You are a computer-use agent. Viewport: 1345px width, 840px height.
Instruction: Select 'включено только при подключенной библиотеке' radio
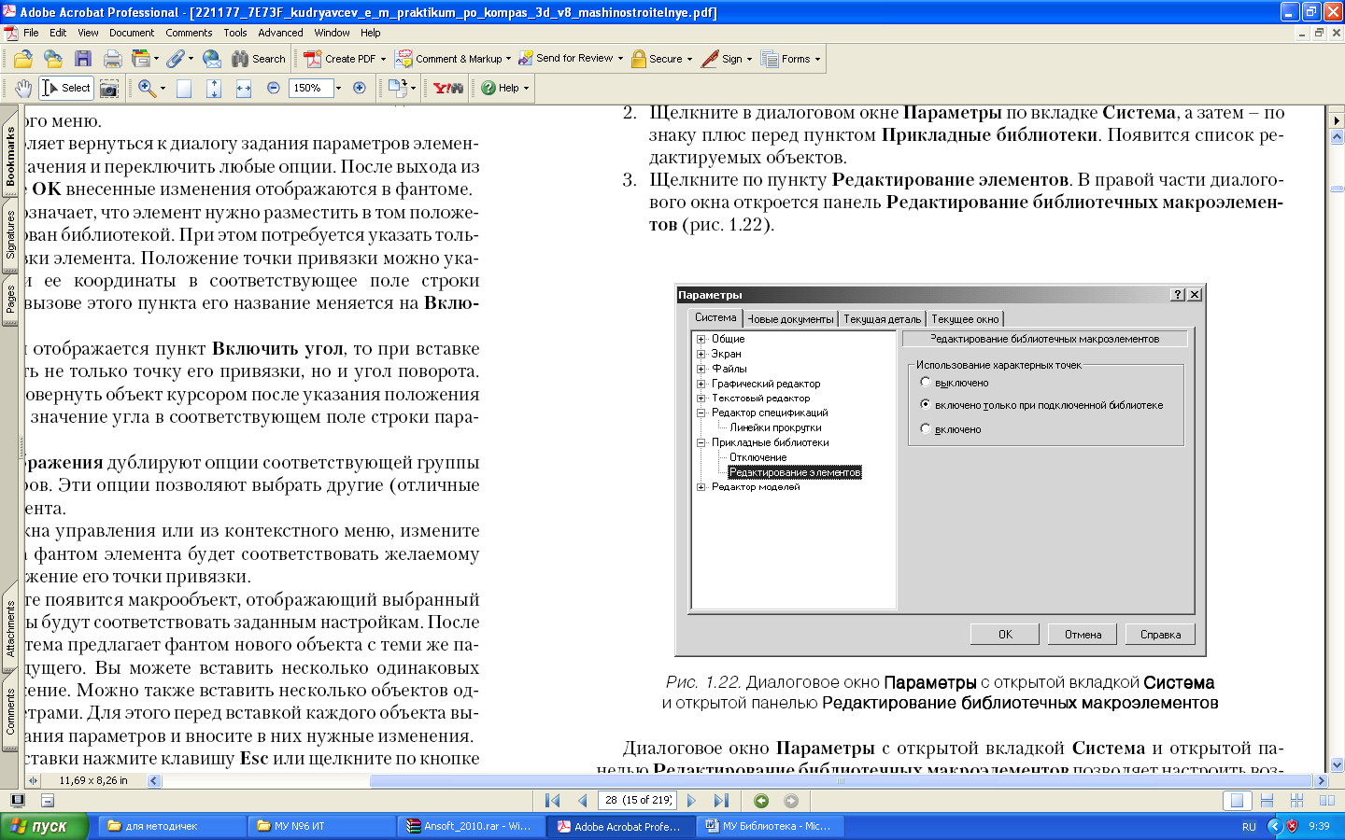coord(926,404)
